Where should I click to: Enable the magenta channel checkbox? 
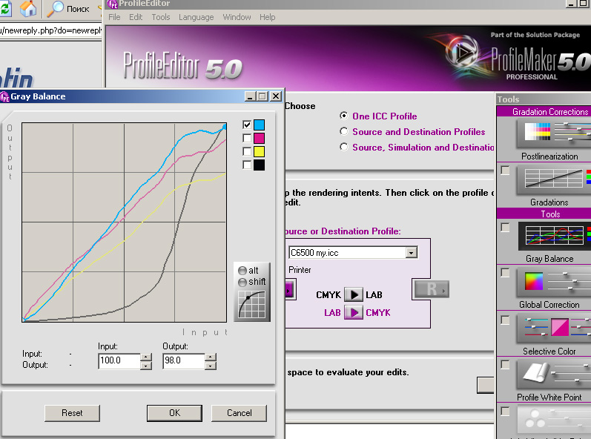(x=247, y=138)
